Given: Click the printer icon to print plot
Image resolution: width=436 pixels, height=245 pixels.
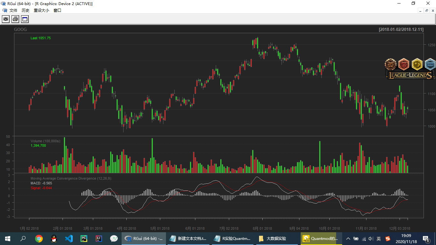Looking at the screenshot, I should [x=15, y=19].
